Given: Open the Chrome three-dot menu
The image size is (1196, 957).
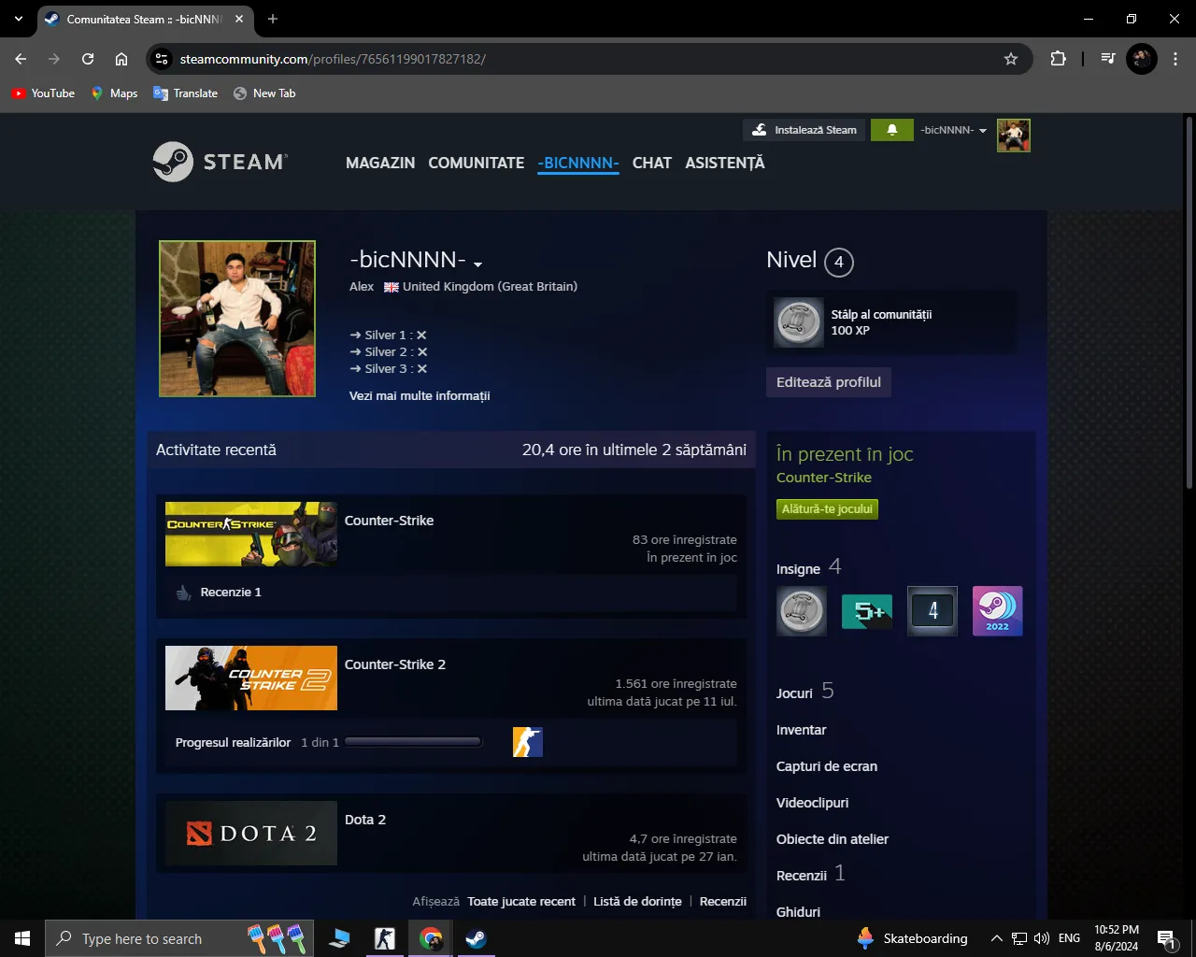Looking at the screenshot, I should point(1175,59).
